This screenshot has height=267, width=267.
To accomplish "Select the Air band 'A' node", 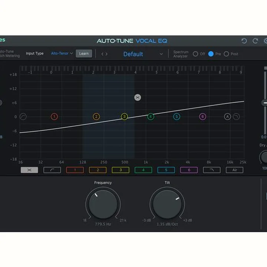I will click(227, 117).
